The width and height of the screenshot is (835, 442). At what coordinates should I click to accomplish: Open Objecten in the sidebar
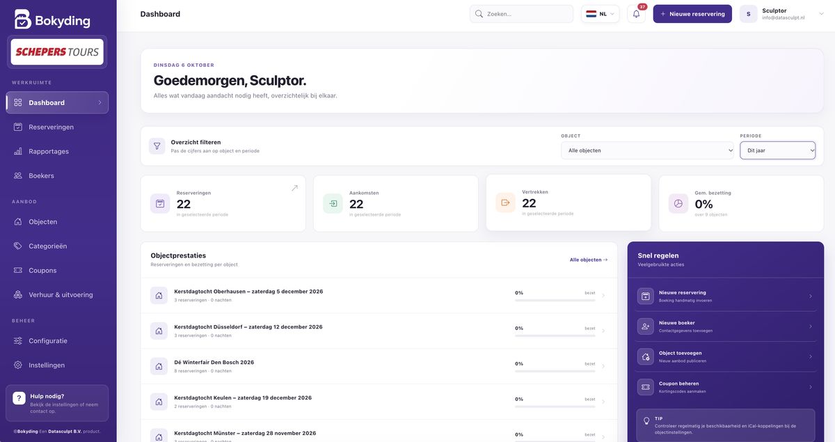pos(57,221)
